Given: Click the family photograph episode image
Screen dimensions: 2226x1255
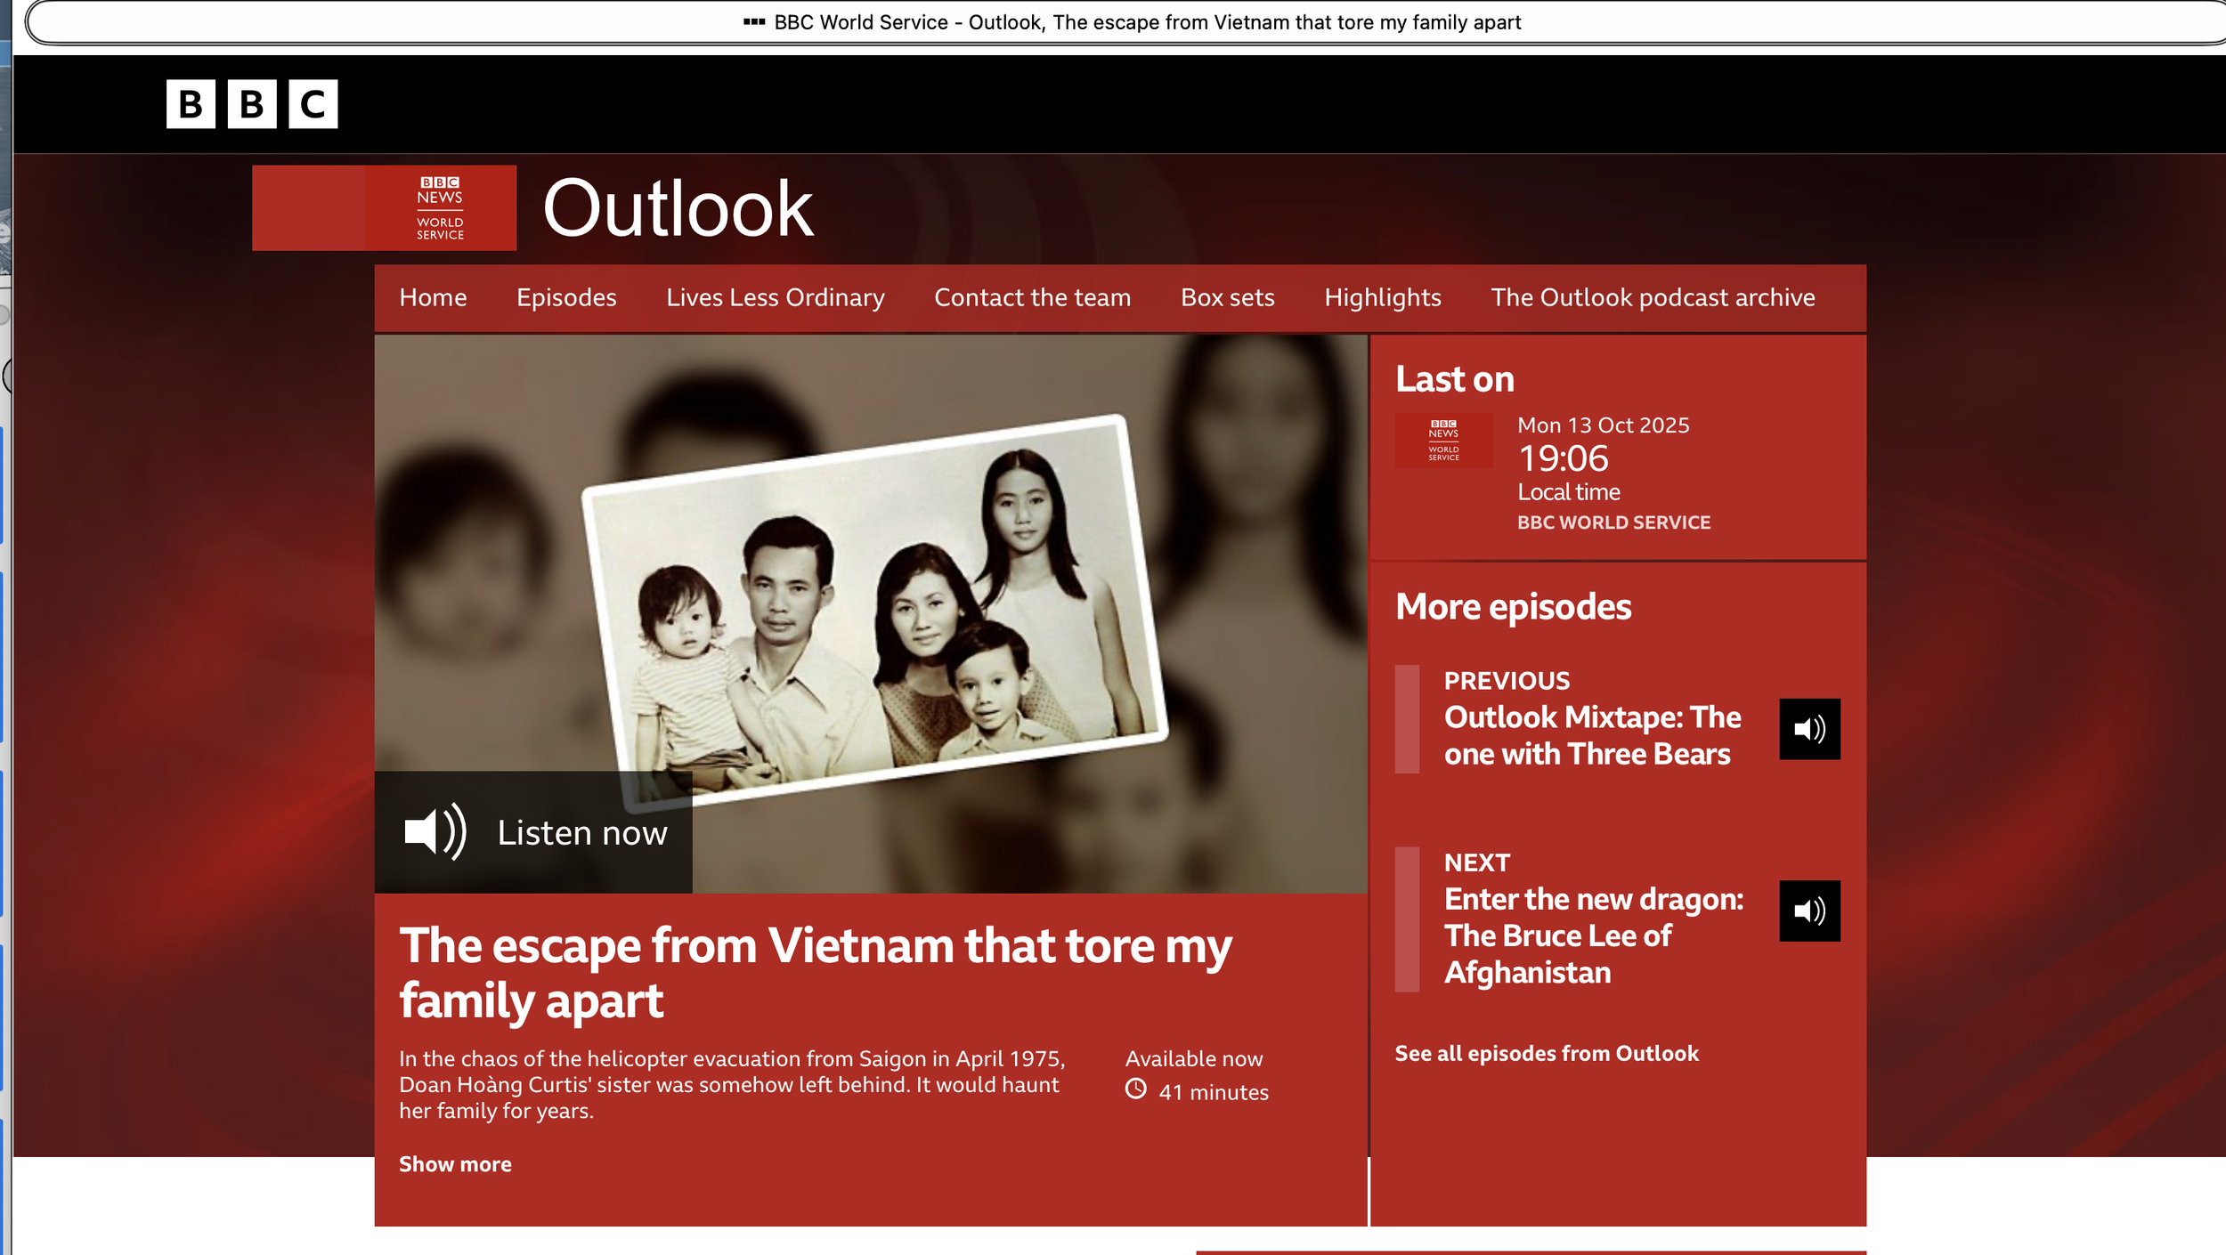Looking at the screenshot, I should point(871,613).
